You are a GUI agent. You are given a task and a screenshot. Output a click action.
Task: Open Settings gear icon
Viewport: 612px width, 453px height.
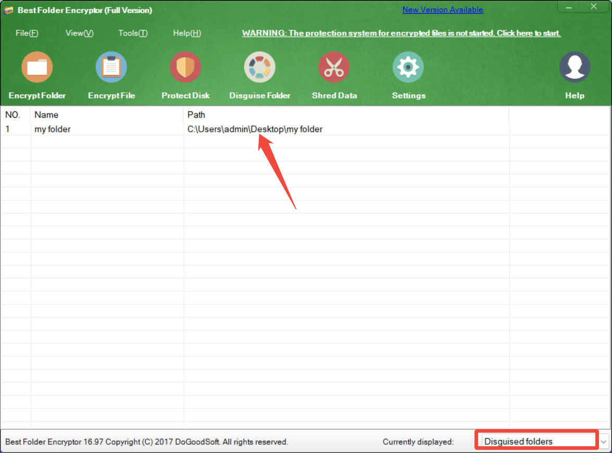pos(408,67)
